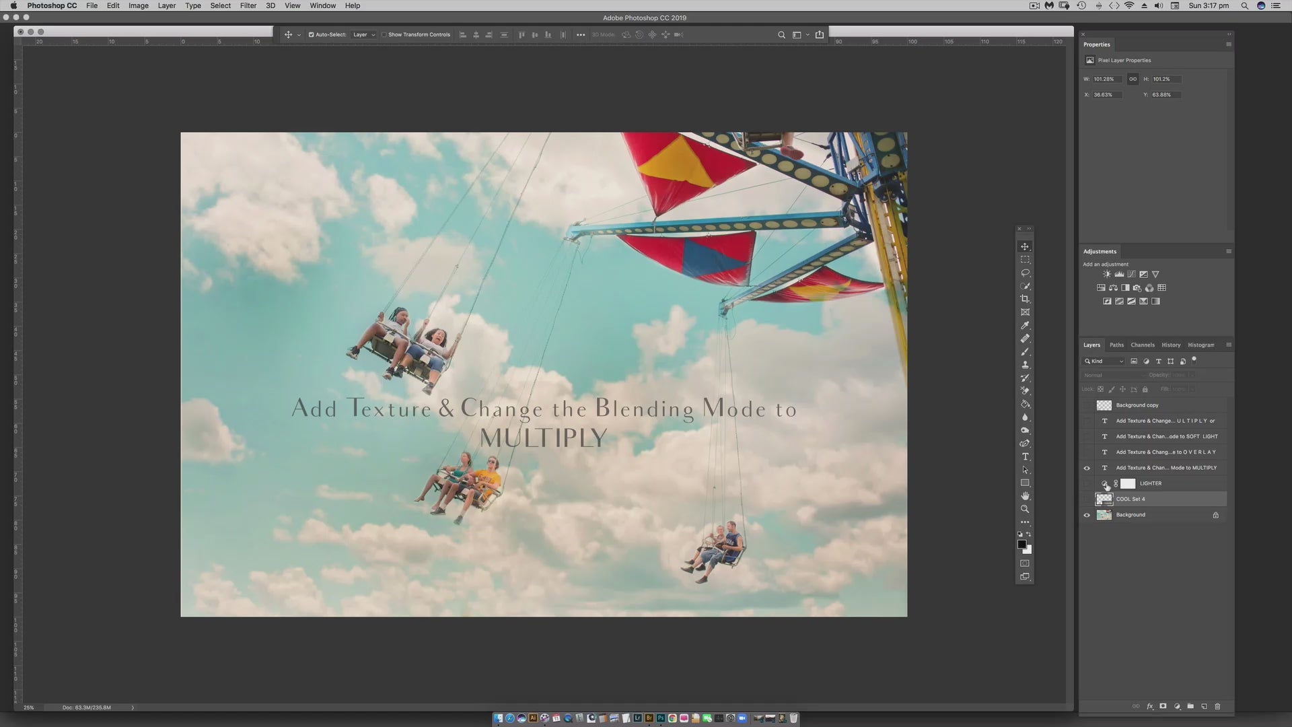The image size is (1292, 727).
Task: Toggle the Auto-Select checkbox
Action: pyautogui.click(x=311, y=34)
